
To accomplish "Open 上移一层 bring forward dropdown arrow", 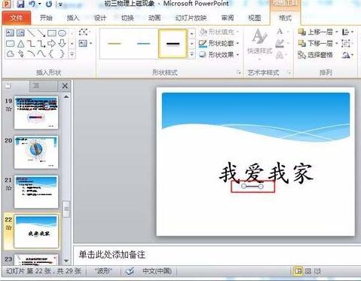I will [x=337, y=32].
